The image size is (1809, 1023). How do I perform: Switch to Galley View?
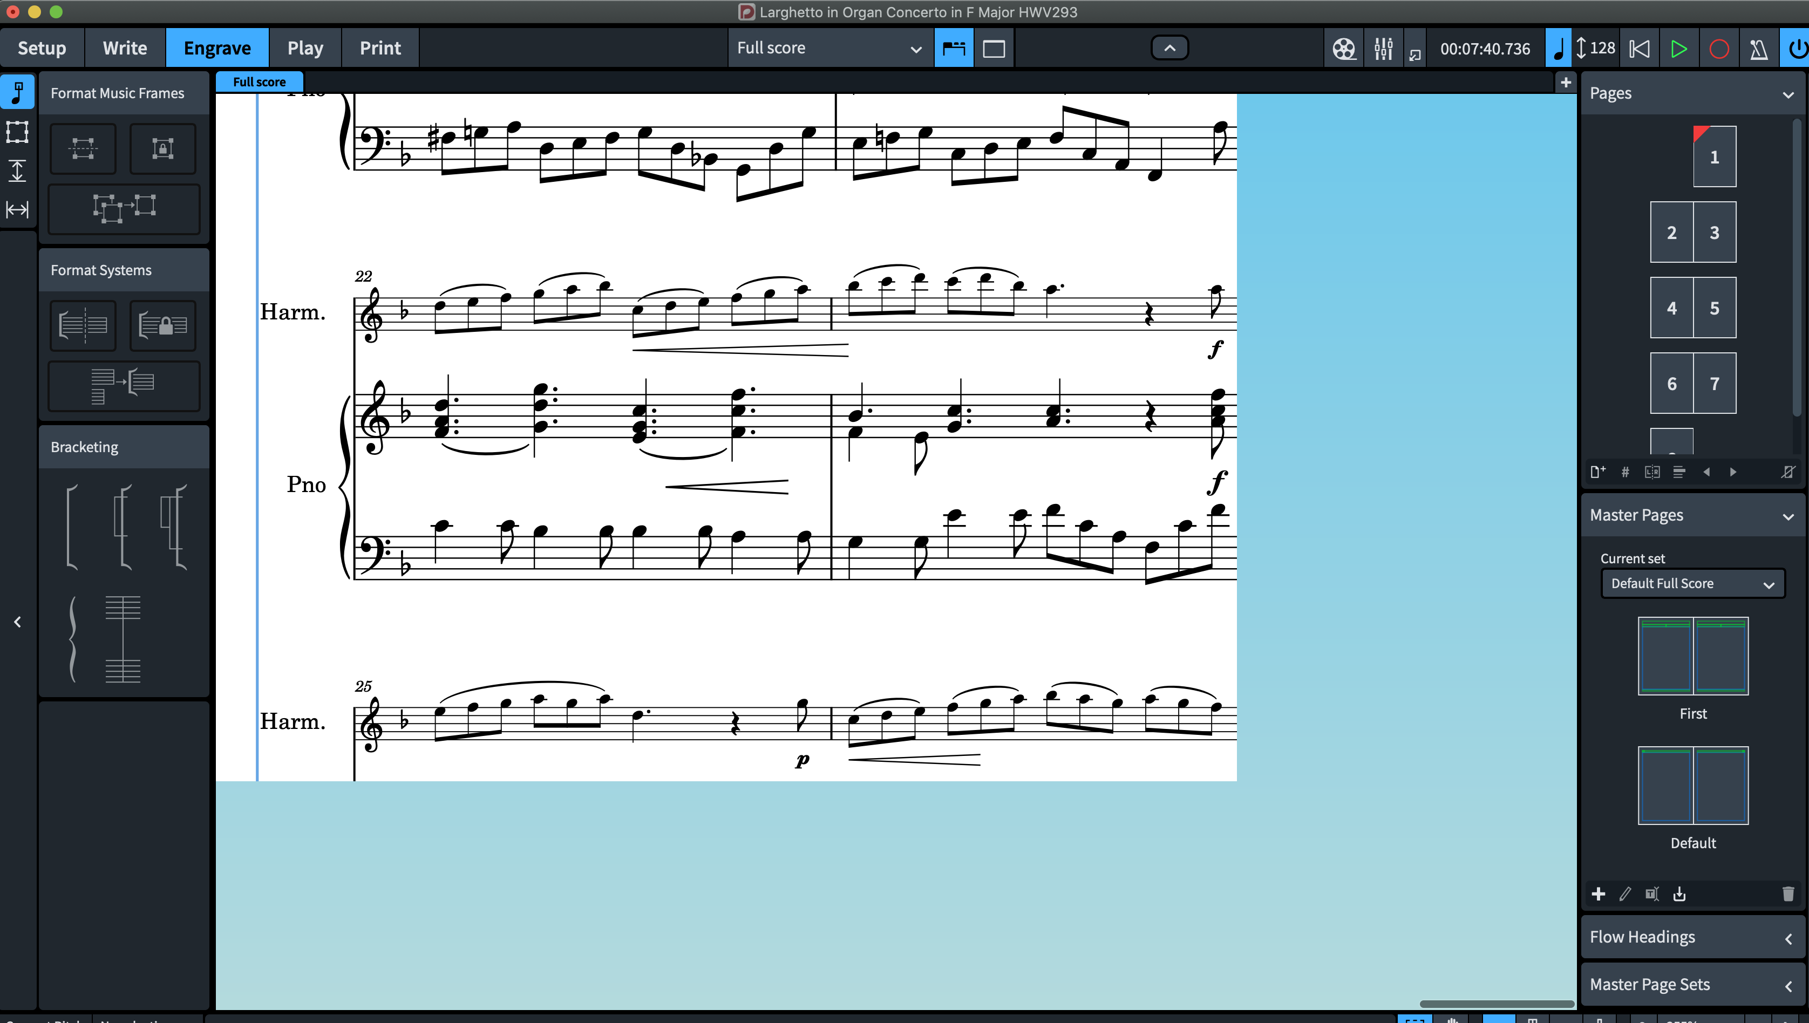click(x=993, y=49)
